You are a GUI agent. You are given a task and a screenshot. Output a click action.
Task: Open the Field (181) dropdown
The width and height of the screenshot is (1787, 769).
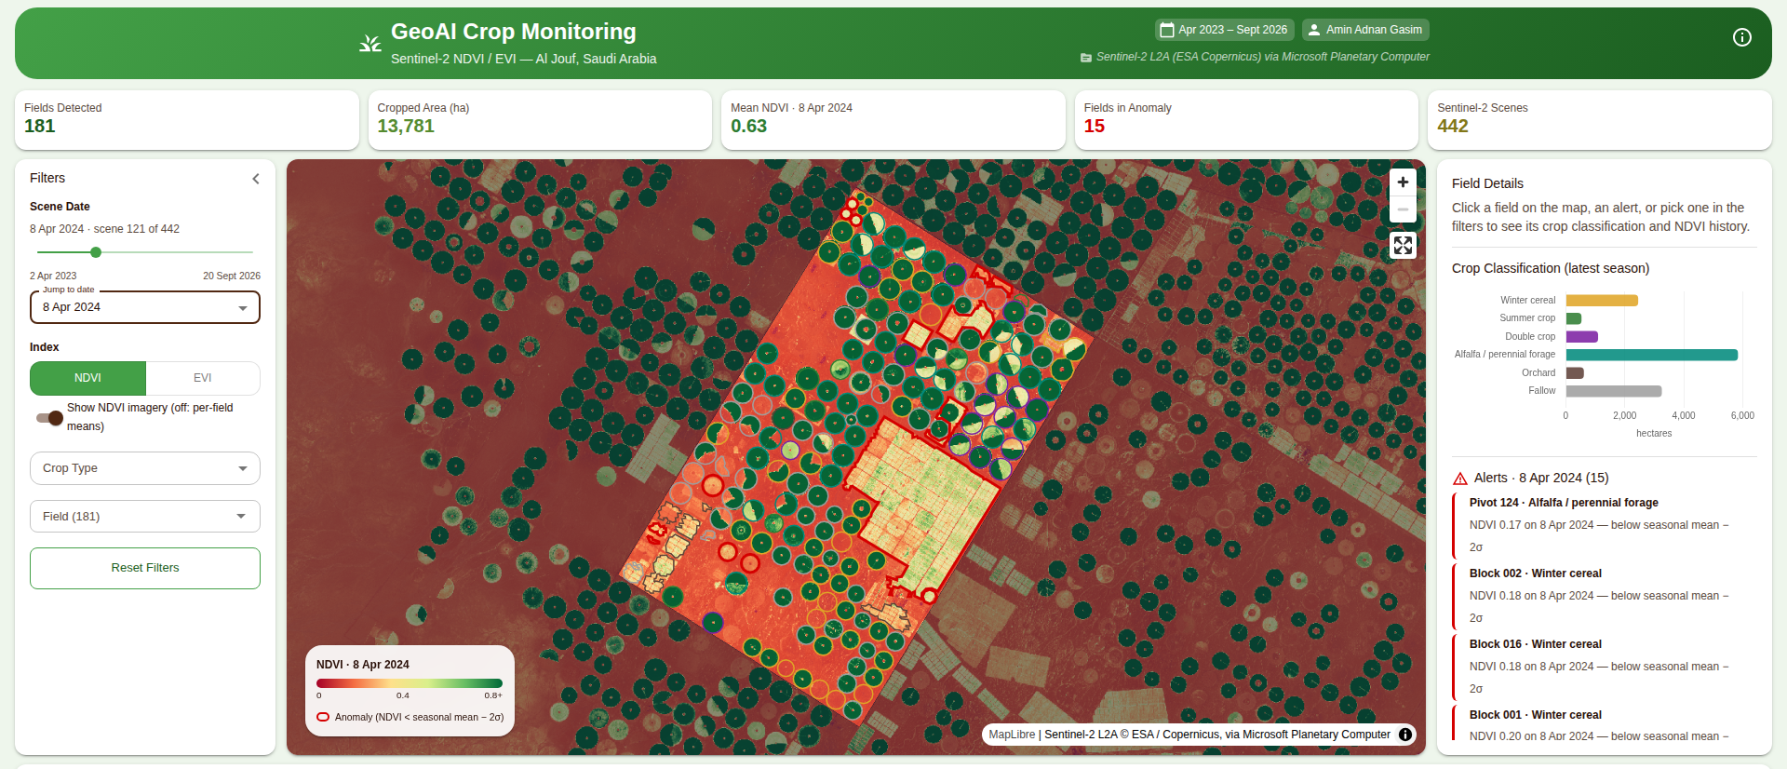click(x=145, y=517)
